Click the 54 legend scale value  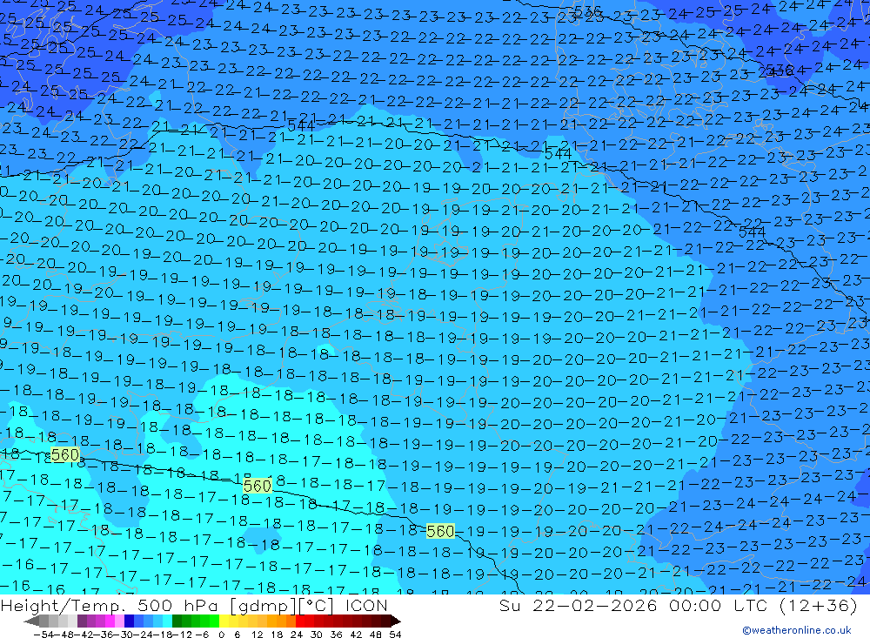(395, 635)
